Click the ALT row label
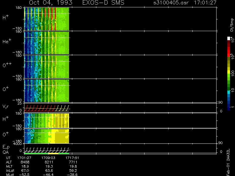The height and width of the screenshot is (176, 235). point(9,162)
